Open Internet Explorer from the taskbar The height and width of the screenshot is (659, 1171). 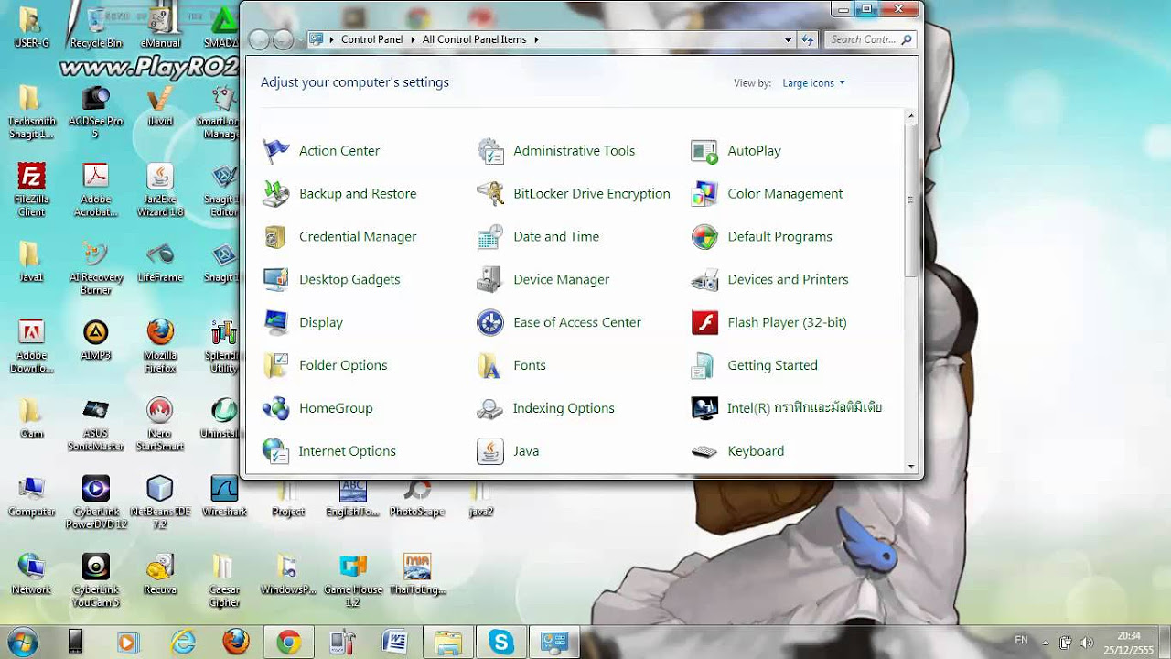point(183,643)
